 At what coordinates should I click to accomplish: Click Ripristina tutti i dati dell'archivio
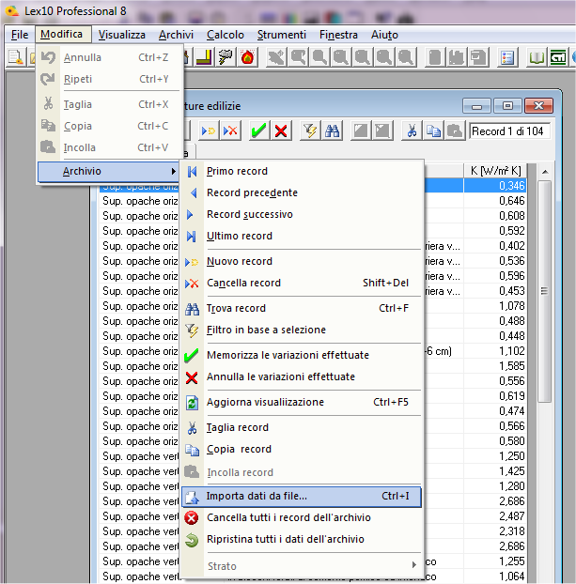(302, 539)
